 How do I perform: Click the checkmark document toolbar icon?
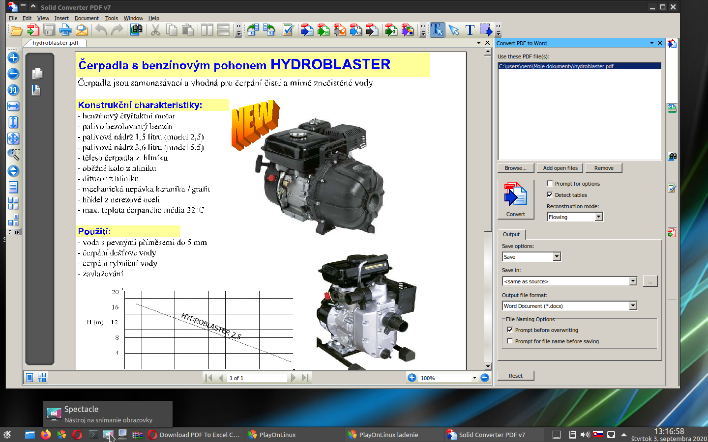(x=288, y=30)
